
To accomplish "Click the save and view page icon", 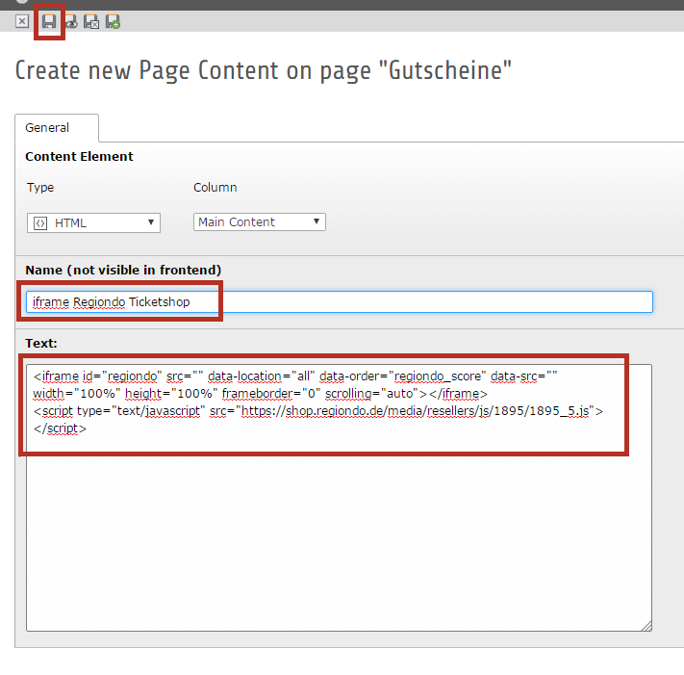I will tap(71, 21).
